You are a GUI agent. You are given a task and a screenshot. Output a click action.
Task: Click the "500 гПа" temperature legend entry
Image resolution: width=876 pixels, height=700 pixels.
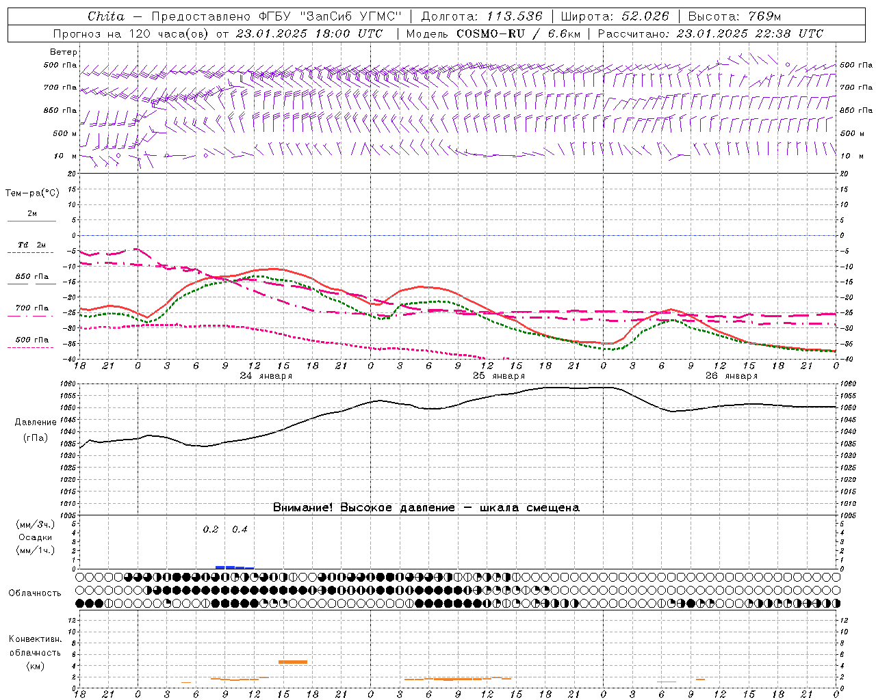coord(32,340)
